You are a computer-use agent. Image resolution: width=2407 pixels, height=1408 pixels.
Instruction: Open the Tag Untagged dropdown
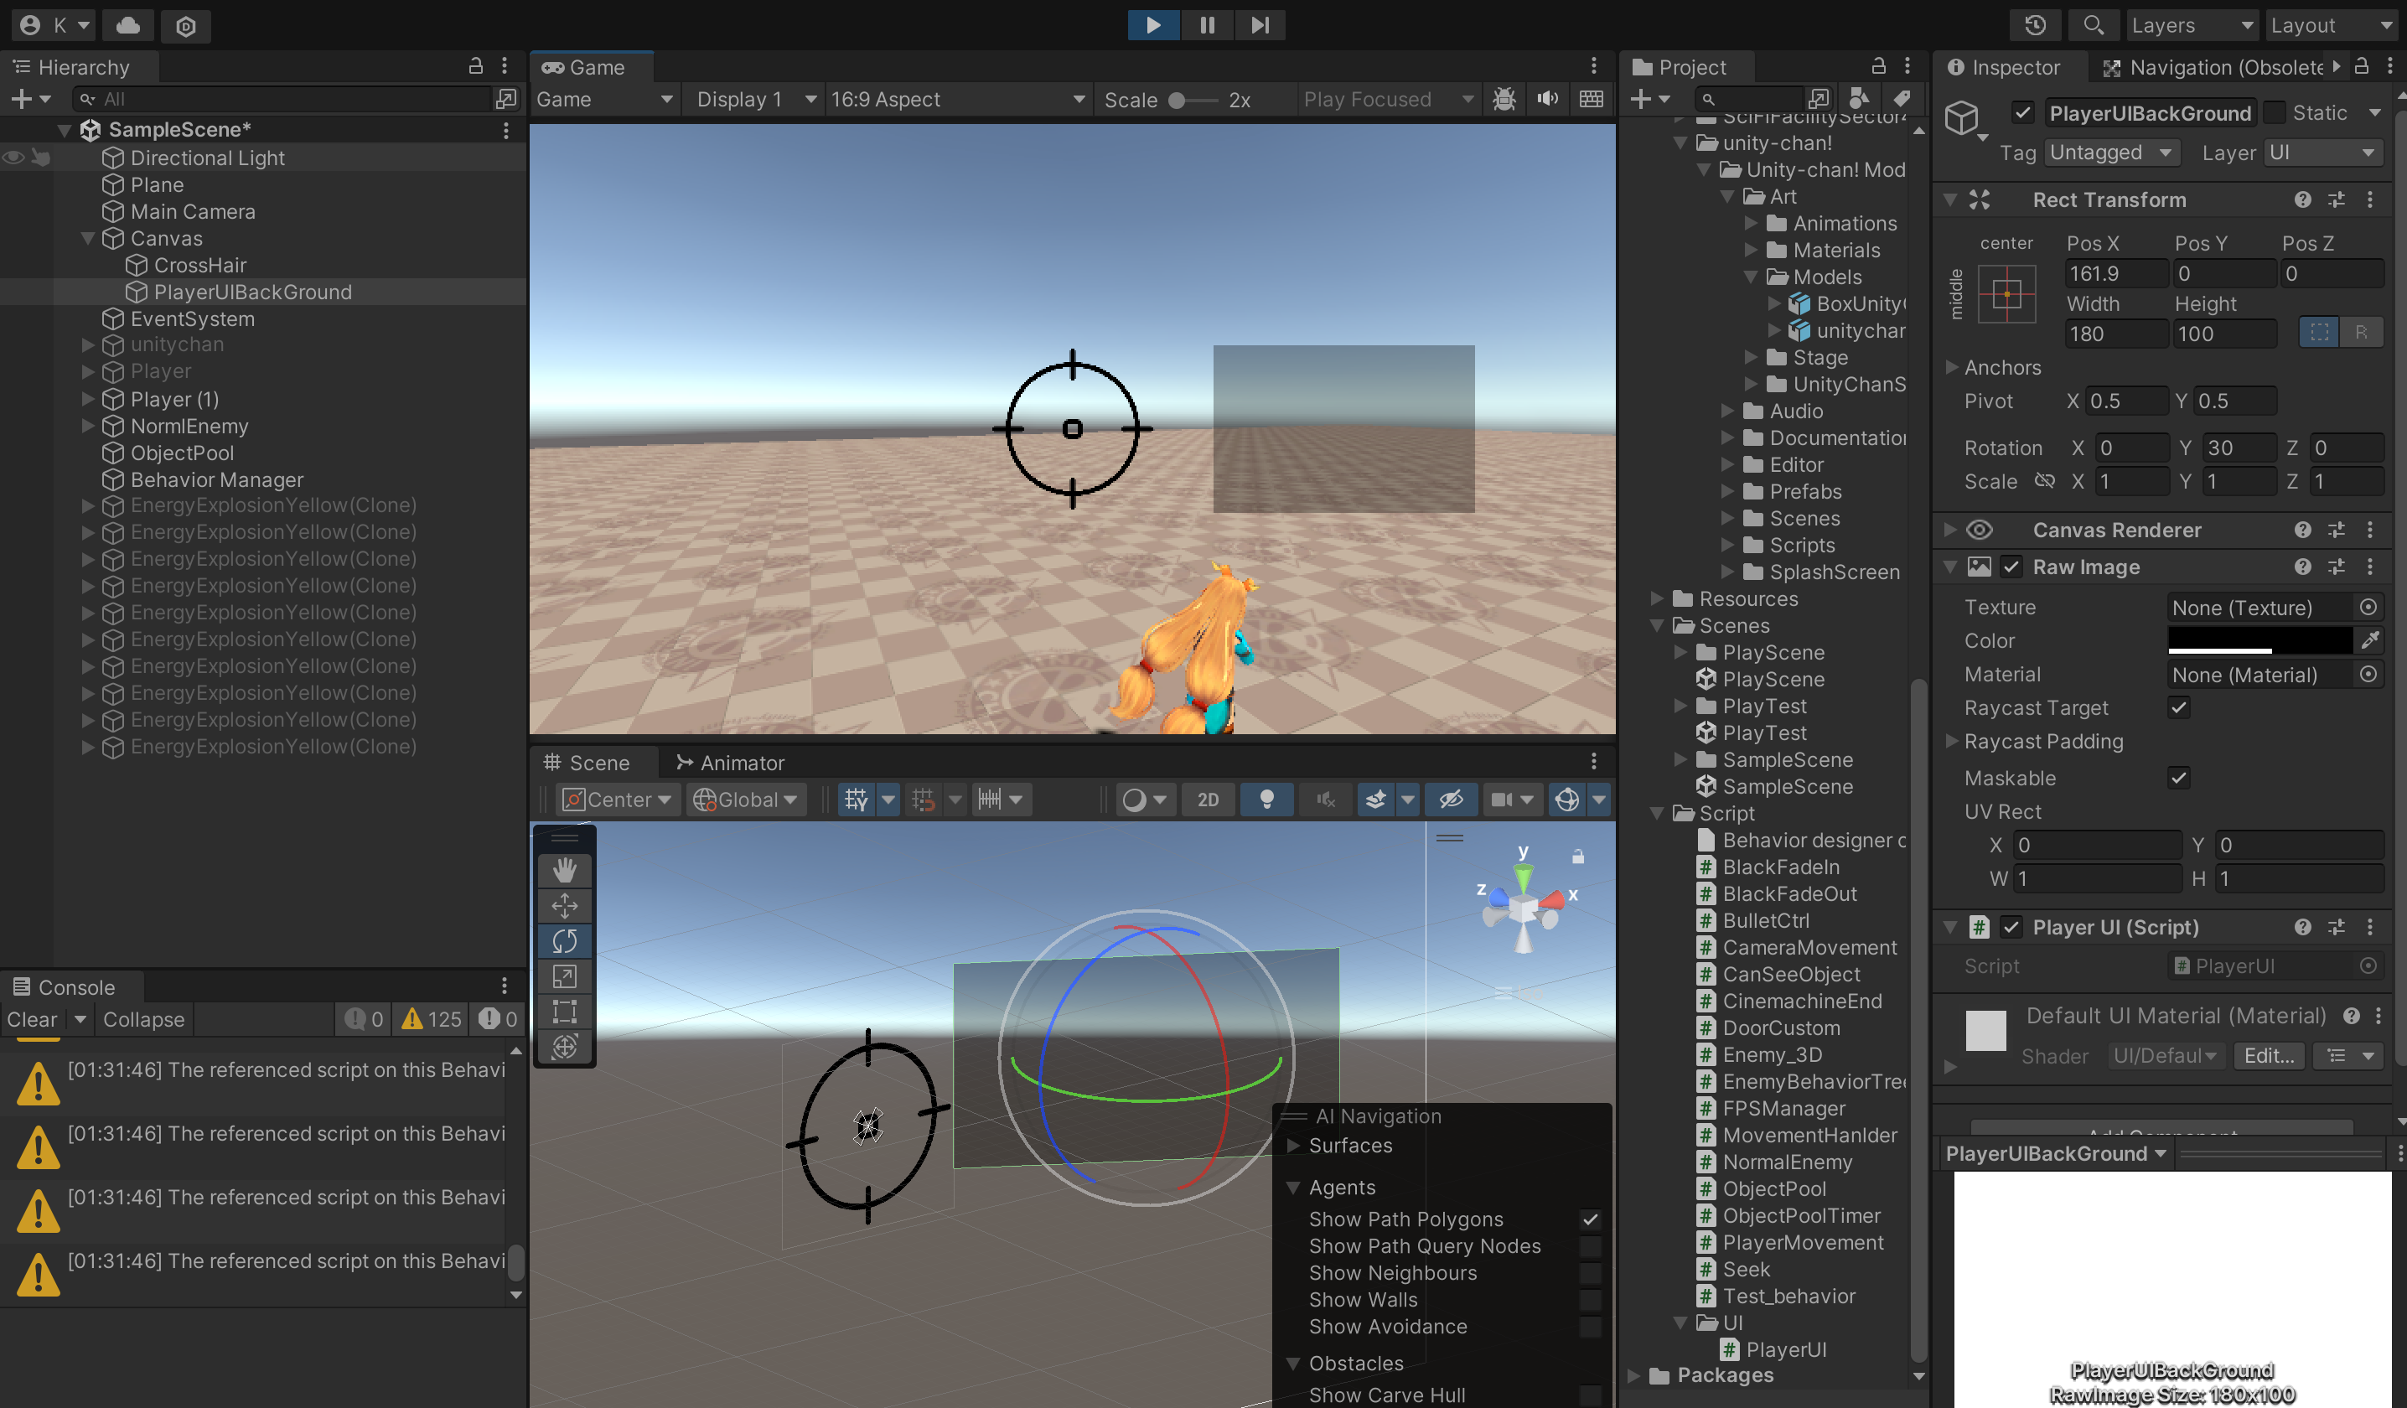(x=2112, y=153)
